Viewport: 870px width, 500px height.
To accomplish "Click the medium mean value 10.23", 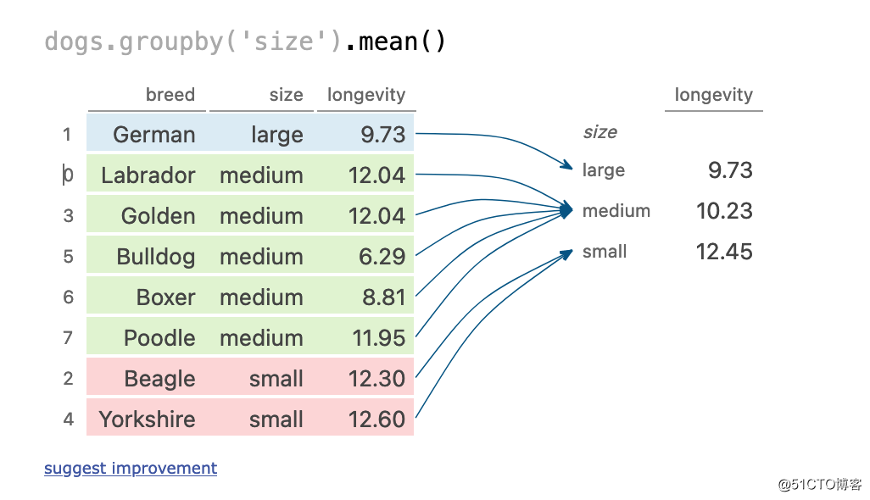I will point(724,211).
